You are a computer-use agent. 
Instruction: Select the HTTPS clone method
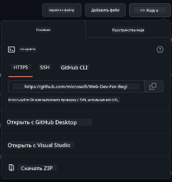coord(21,67)
